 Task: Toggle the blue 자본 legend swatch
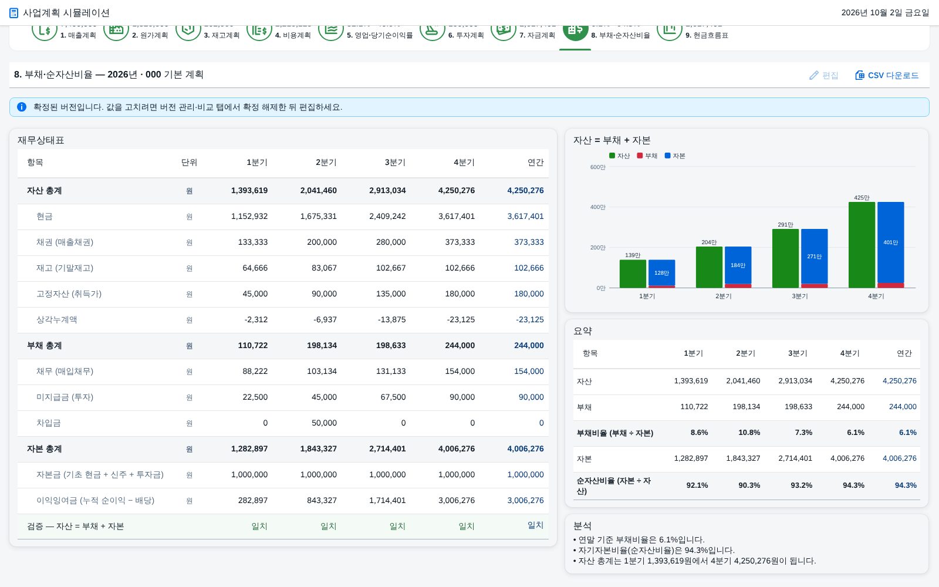pos(667,156)
